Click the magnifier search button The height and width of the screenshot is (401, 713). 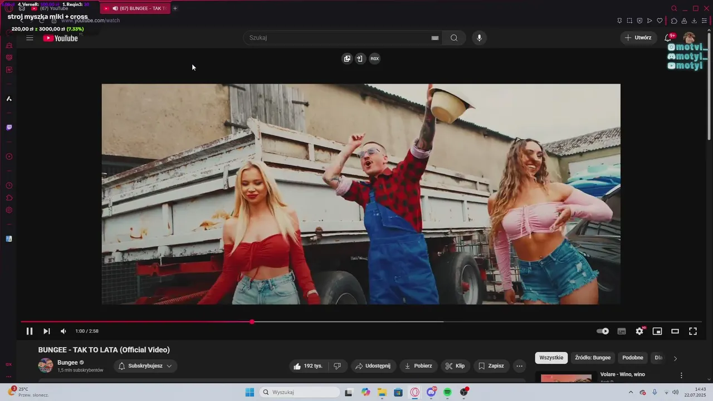[454, 38]
